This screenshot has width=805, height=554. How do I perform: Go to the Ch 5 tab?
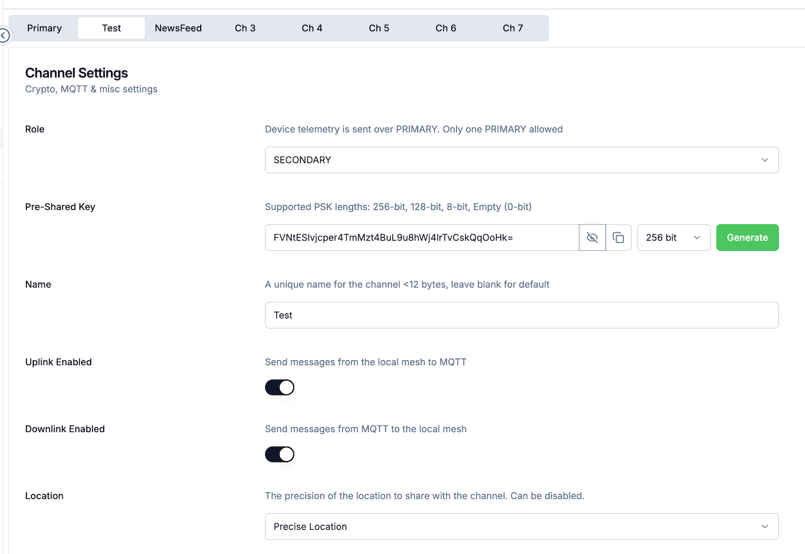(x=379, y=28)
